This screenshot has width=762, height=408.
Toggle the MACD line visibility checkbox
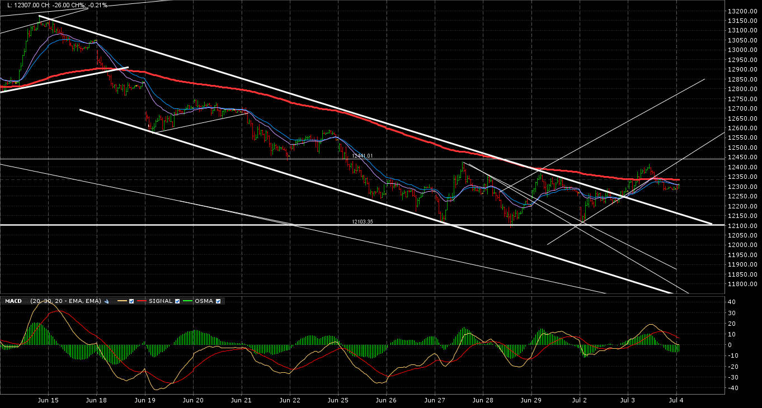(131, 301)
